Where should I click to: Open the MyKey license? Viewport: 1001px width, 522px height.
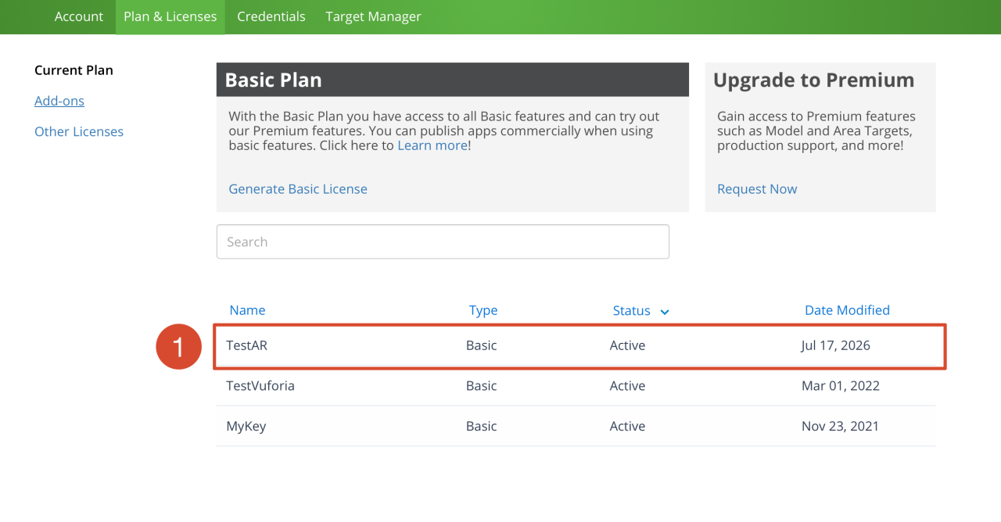click(246, 427)
